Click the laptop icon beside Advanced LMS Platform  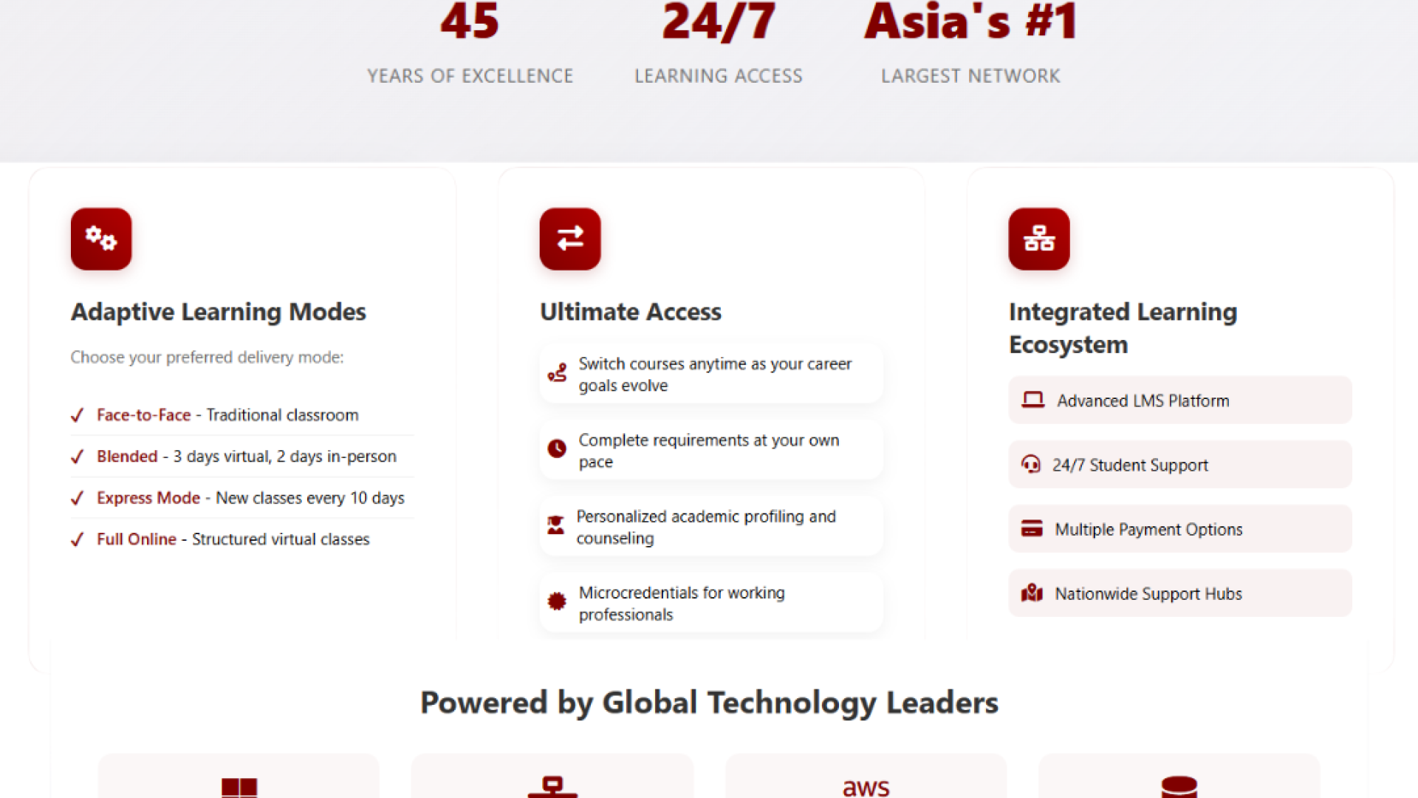[x=1032, y=400]
